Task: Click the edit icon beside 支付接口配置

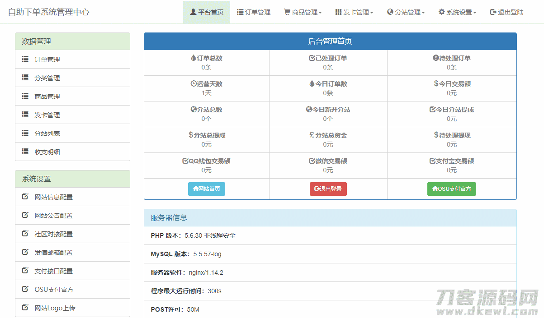Action: (25, 271)
